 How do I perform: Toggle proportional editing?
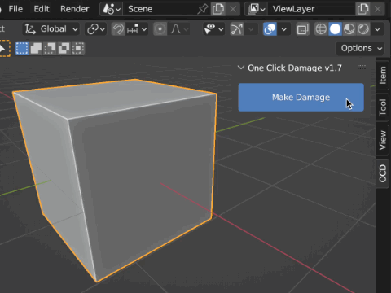point(160,29)
